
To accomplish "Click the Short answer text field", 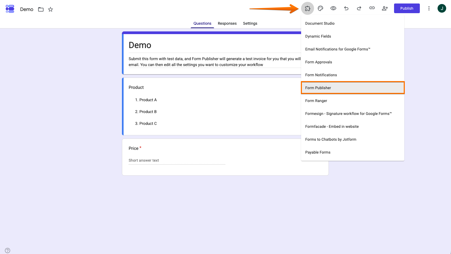I will coord(177,160).
